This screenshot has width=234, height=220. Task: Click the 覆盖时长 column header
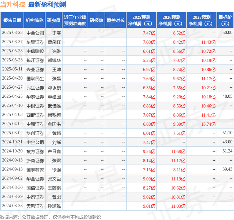click(x=116, y=20)
